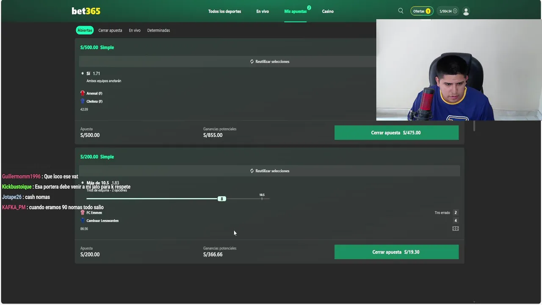The image size is (542, 305).
Task: Click the page vertical scrollbar
Action: [x=474, y=126]
